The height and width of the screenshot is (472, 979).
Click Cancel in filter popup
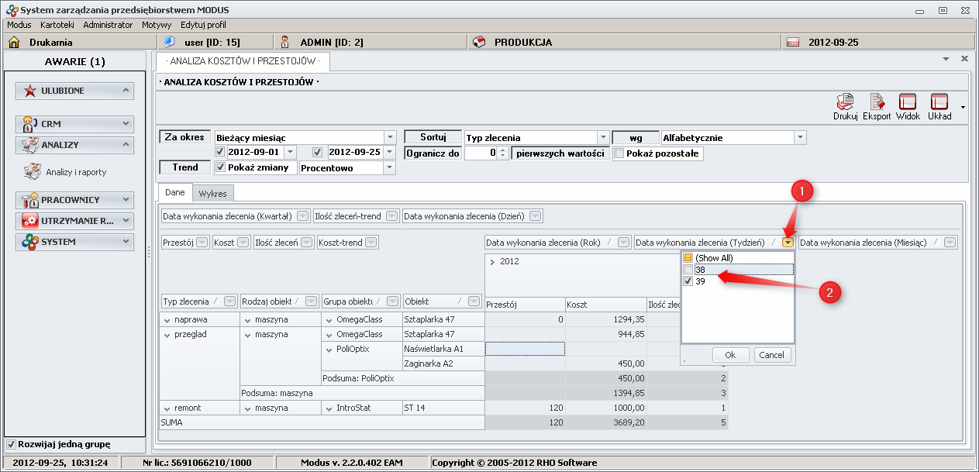(771, 355)
